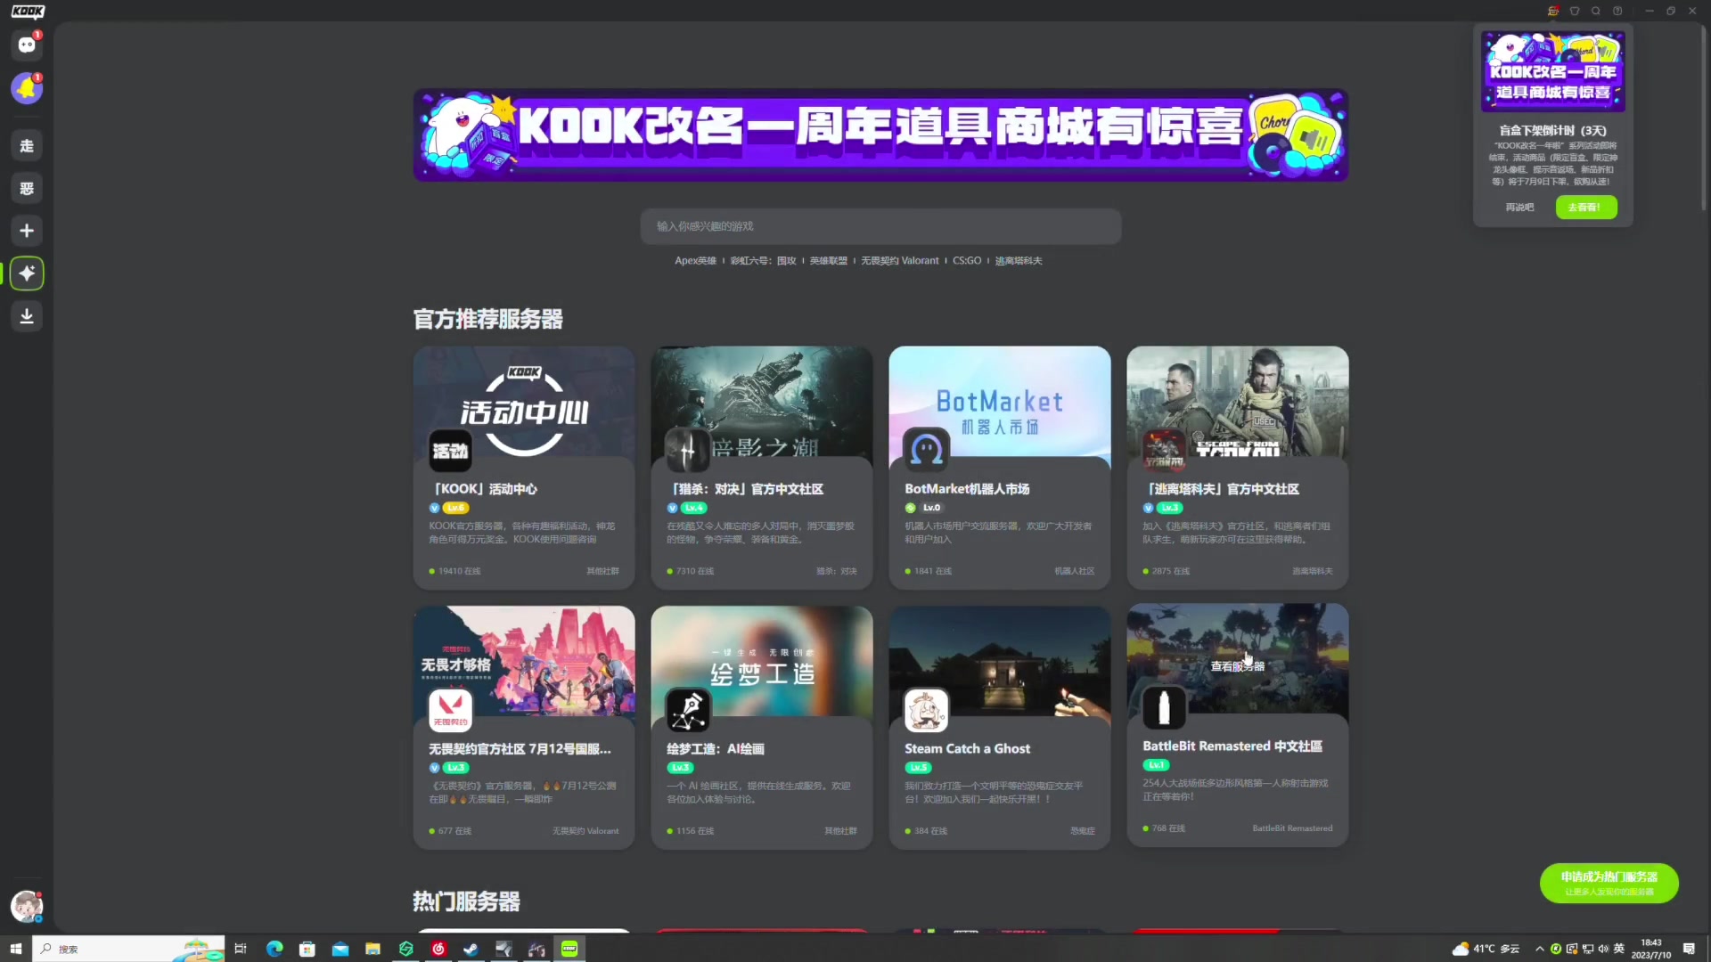
Task: Select the 'CS:GO' tag link
Action: pos(967,261)
